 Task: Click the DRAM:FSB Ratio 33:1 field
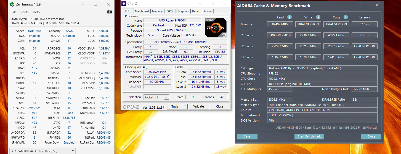point(364,100)
